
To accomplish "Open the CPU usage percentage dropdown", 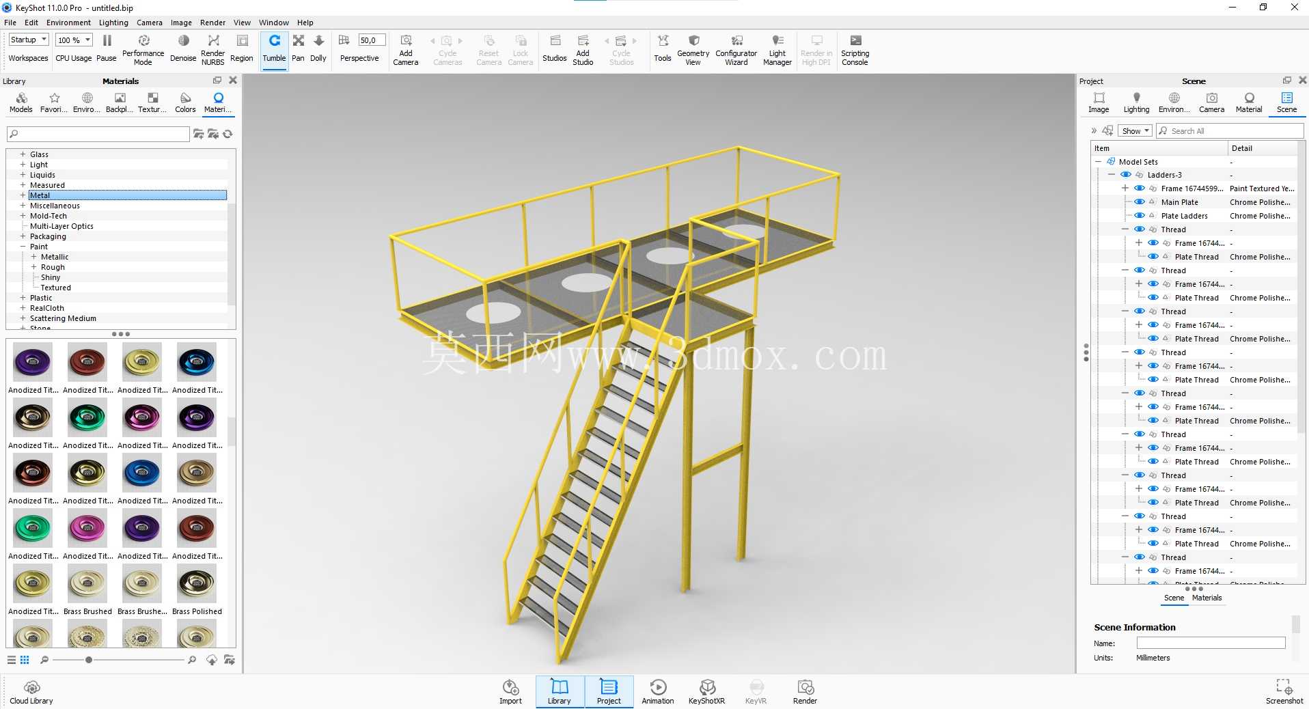I will tap(74, 40).
